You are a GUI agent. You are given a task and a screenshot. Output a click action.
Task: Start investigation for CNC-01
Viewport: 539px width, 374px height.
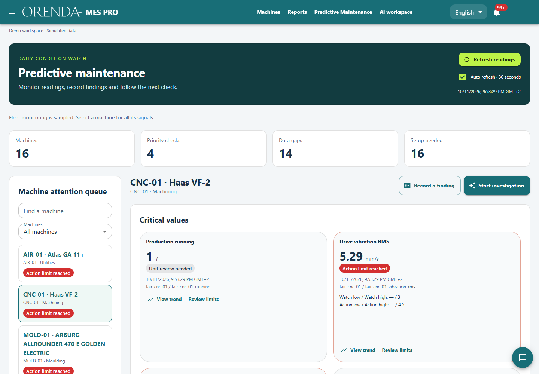click(497, 186)
